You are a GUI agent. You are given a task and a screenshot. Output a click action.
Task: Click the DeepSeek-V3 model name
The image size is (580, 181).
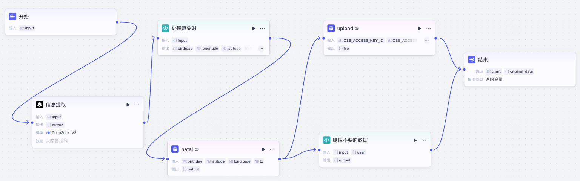click(x=64, y=132)
